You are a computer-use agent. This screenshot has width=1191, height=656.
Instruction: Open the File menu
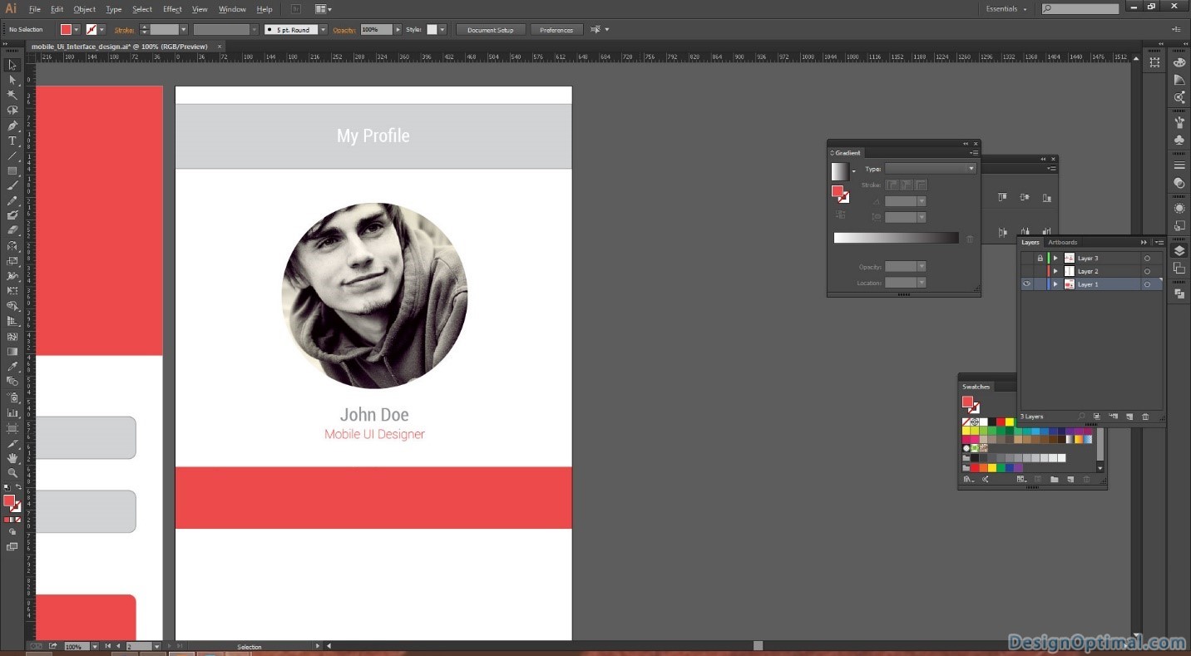pyautogui.click(x=34, y=9)
